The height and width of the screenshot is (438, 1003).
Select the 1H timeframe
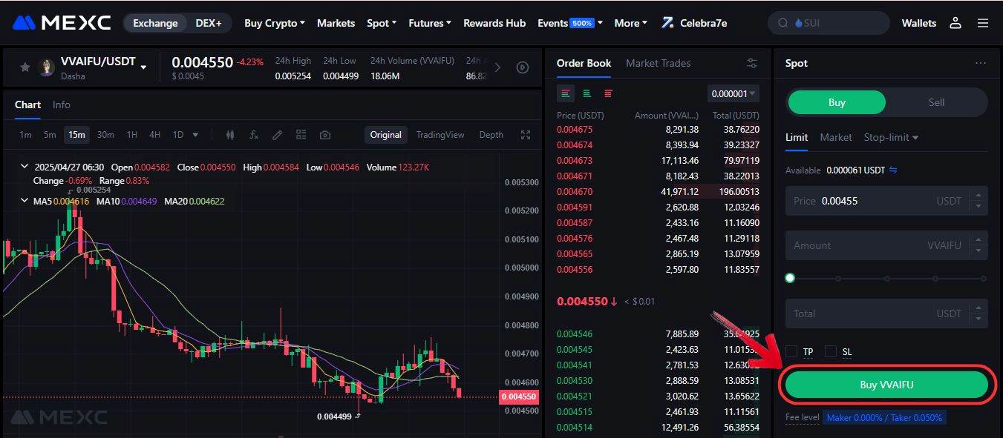(131, 135)
